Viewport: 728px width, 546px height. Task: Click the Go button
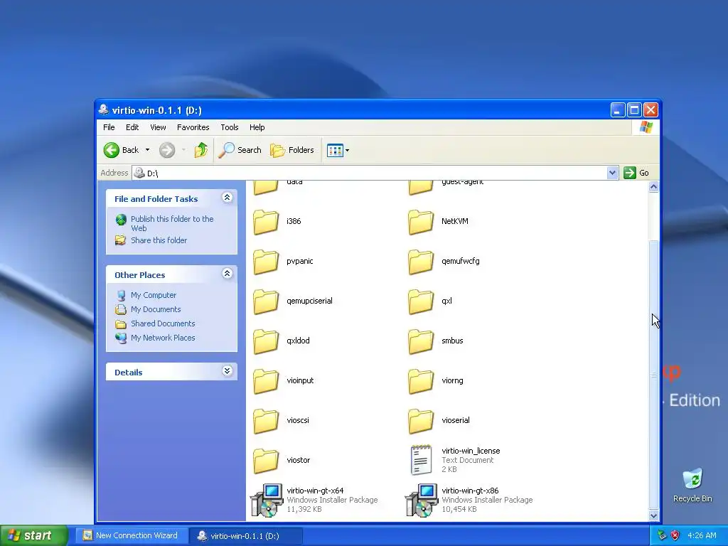coord(636,173)
